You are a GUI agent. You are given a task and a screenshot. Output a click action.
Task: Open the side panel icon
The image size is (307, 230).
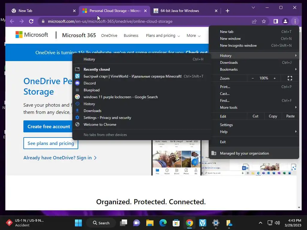click(x=276, y=21)
